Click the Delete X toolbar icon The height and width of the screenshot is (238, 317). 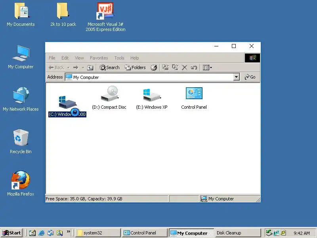184,67
